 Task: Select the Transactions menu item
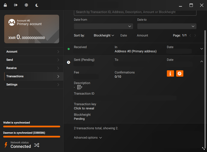click(x=34, y=76)
